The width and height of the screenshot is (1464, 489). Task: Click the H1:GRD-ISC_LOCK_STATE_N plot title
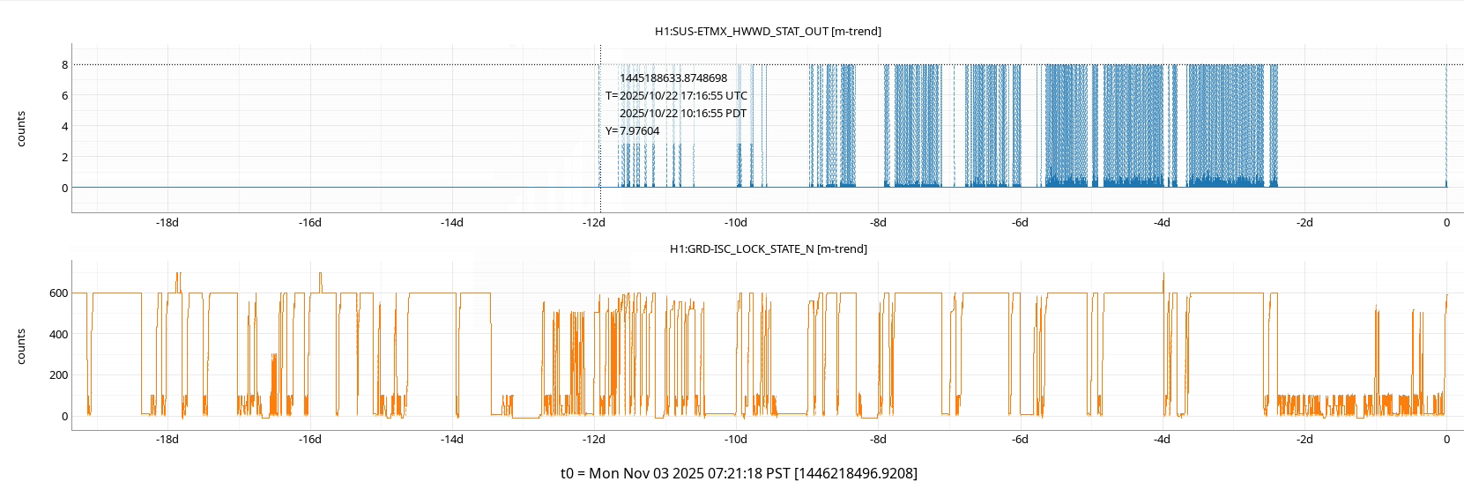[768, 248]
